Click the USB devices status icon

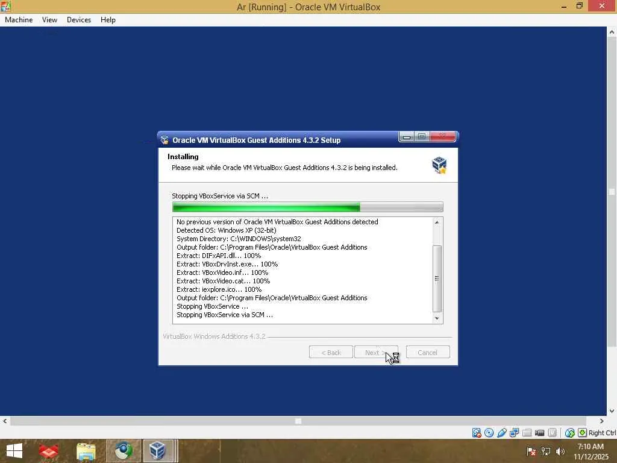502,433
